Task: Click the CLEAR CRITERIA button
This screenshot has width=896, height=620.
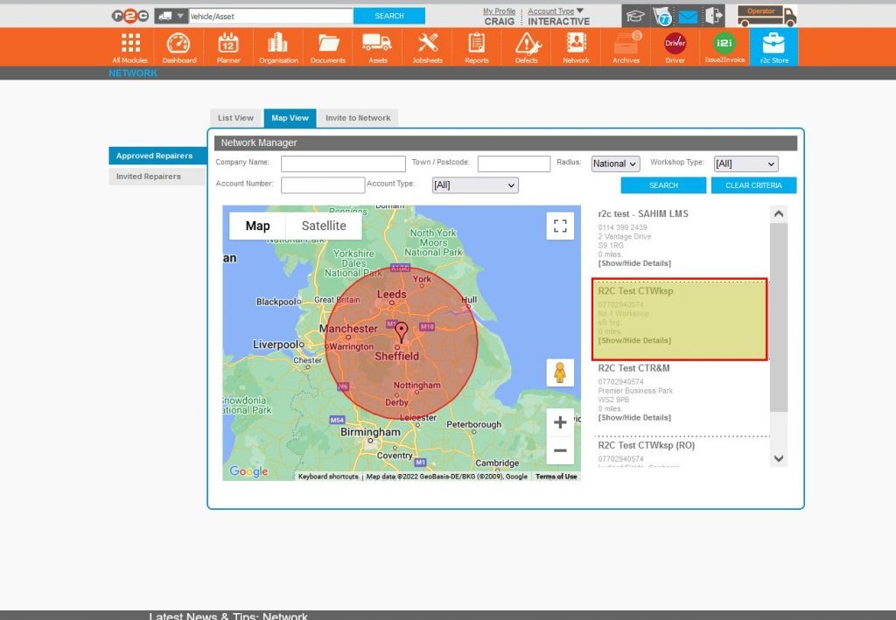Action: pos(752,185)
